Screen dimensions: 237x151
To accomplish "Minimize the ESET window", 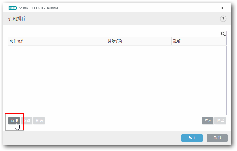I will [204, 8].
